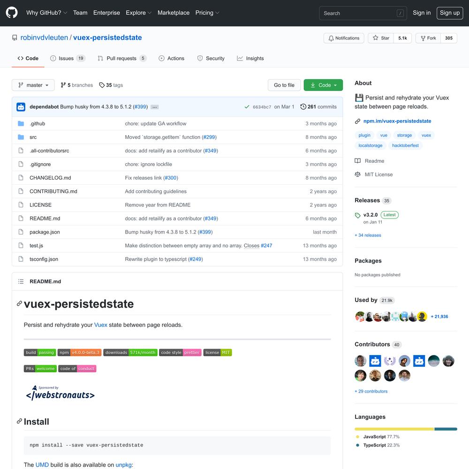Click the code of conduct badge

(x=77, y=369)
